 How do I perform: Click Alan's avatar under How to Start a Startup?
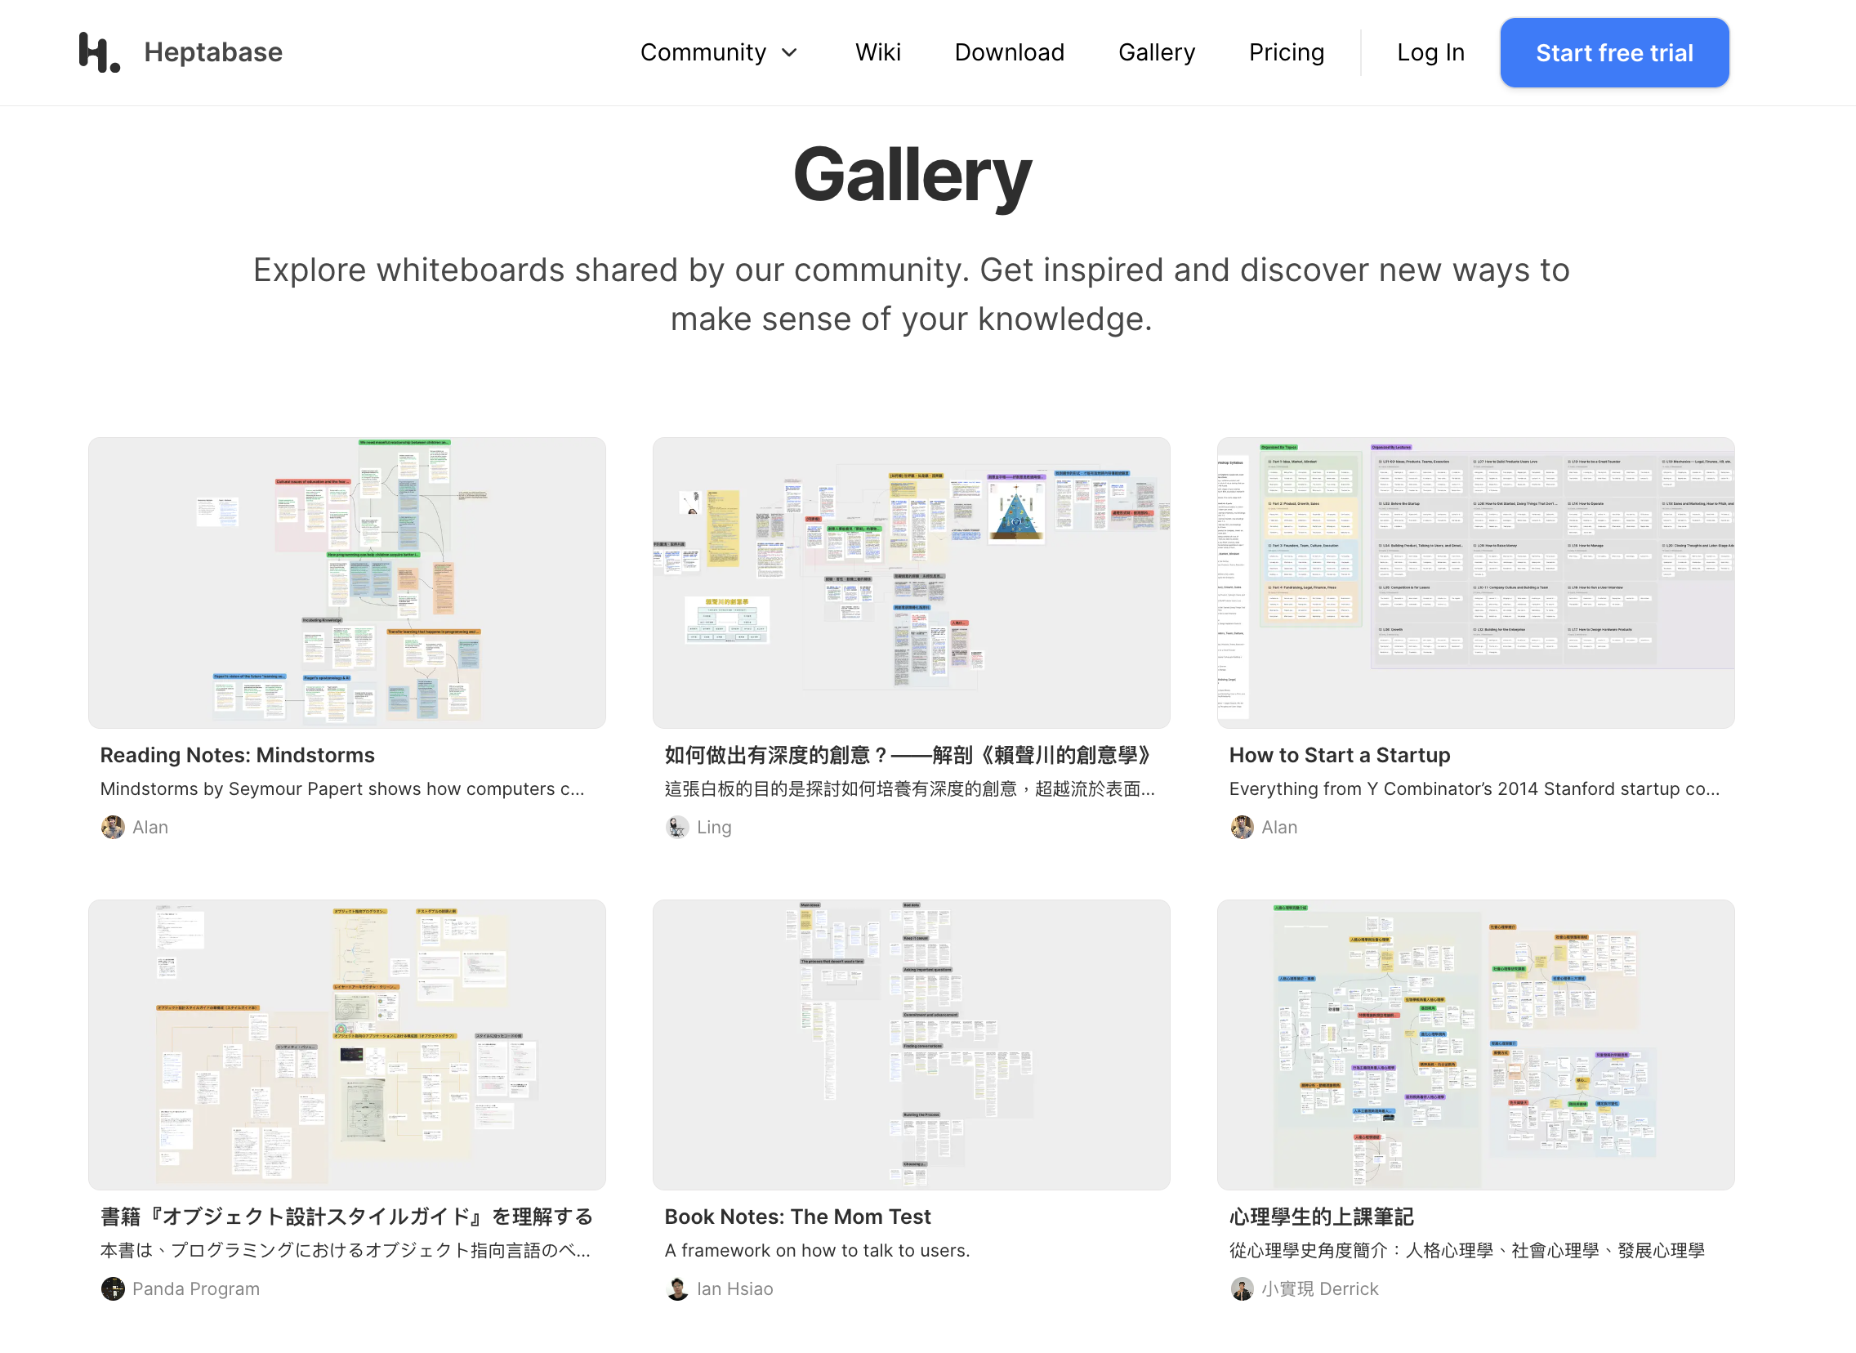[x=1241, y=827]
